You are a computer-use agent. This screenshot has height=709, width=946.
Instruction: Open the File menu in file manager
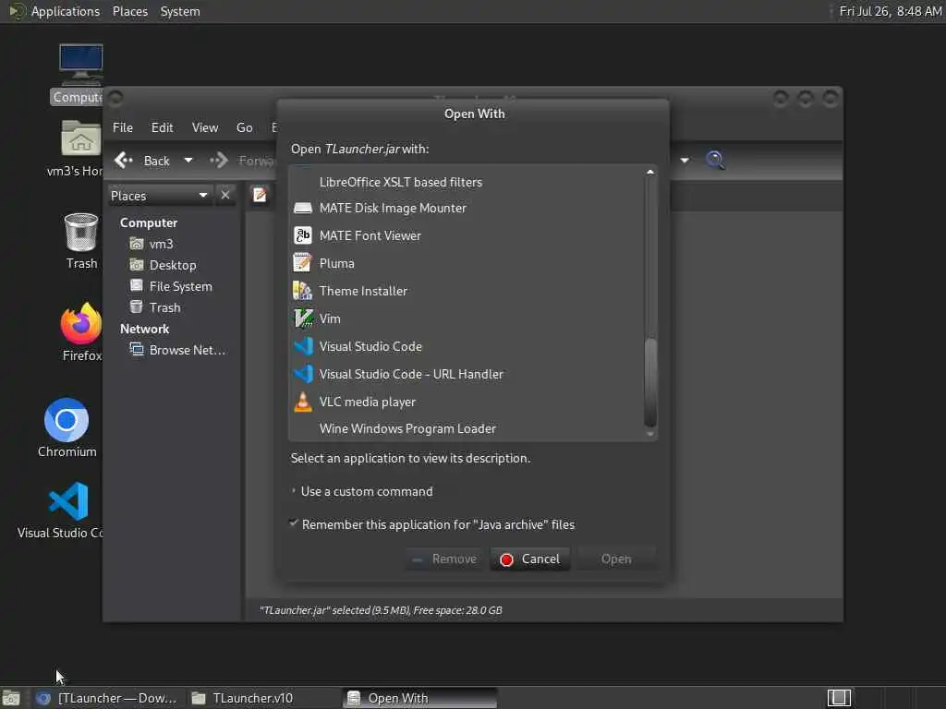123,127
